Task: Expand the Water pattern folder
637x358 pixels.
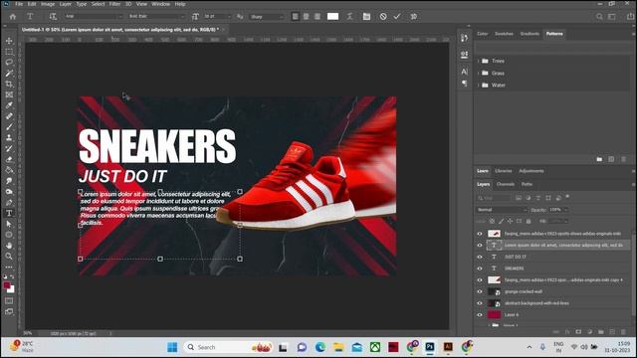Action: (479, 86)
